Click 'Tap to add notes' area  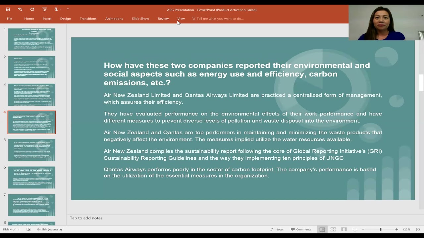coord(86,218)
